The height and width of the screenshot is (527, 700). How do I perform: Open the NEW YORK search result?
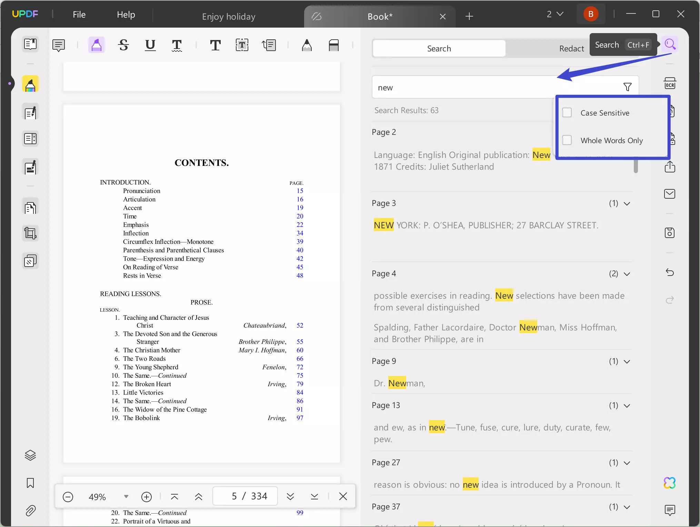pyautogui.click(x=486, y=225)
